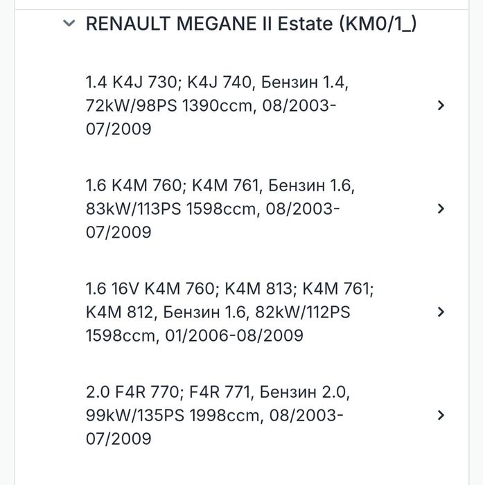Collapse the RENAULT MEGANE II Estate section
This screenshot has height=485, width=483.
[68, 24]
